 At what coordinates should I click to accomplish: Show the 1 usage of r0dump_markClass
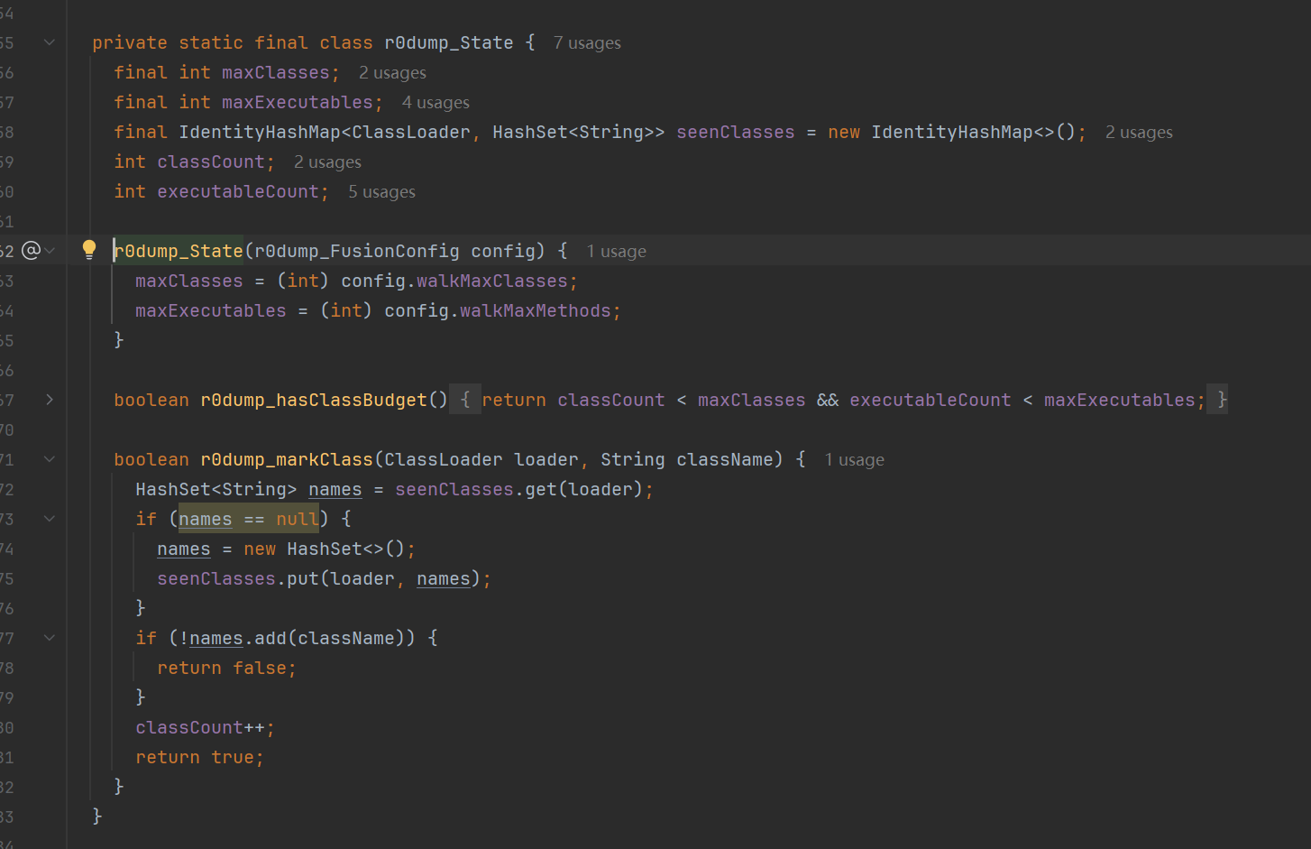click(854, 460)
